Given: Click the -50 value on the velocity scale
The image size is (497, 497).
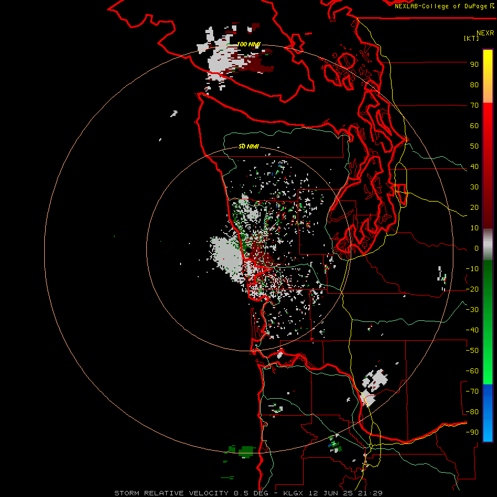Looking at the screenshot, I should tap(472, 351).
